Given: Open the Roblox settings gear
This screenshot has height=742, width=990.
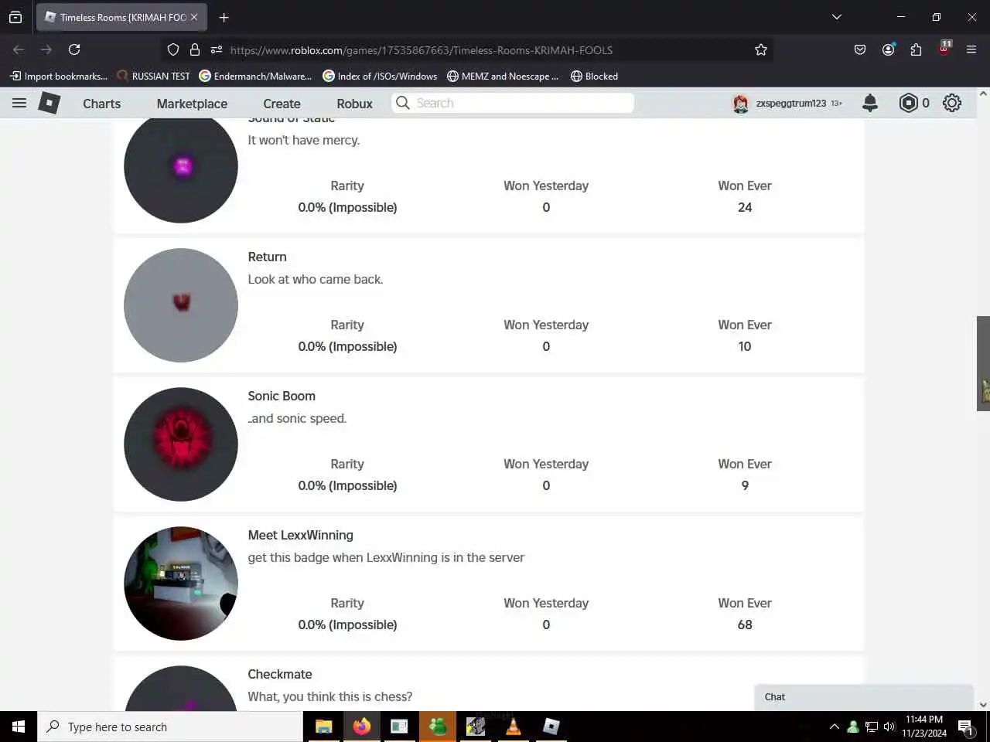Looking at the screenshot, I should point(952,103).
